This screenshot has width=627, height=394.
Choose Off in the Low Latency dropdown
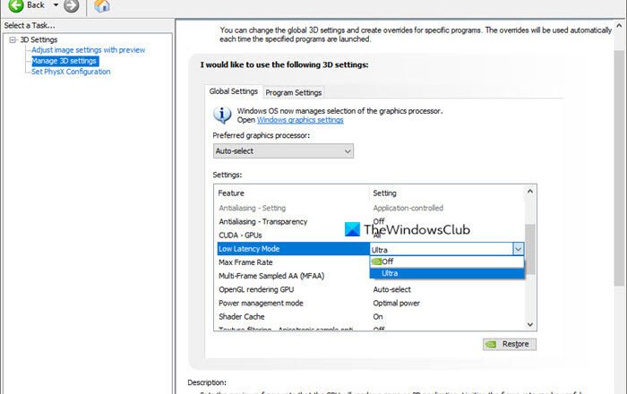[x=447, y=261]
